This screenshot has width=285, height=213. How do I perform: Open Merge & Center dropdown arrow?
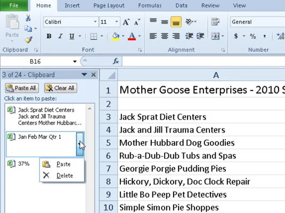[223, 36]
